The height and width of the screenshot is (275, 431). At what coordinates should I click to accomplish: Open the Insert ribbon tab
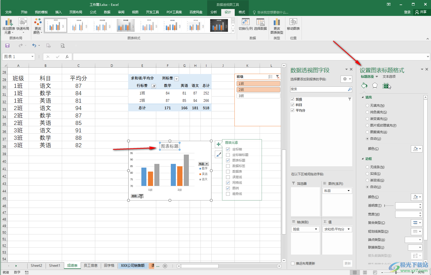[x=58, y=12]
